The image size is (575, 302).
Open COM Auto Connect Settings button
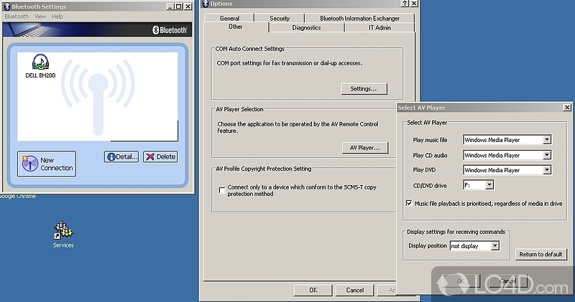(364, 88)
